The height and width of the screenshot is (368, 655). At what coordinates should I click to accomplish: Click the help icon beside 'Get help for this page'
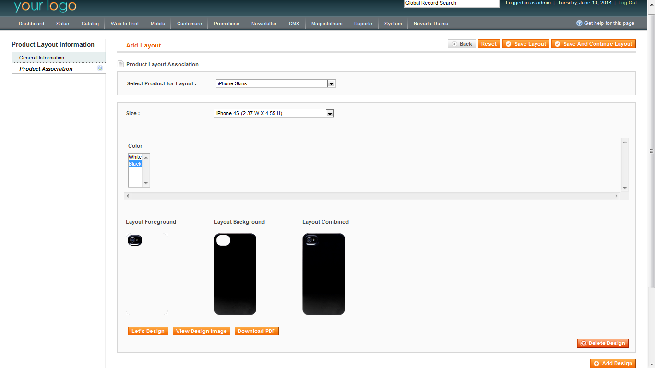[579, 23]
